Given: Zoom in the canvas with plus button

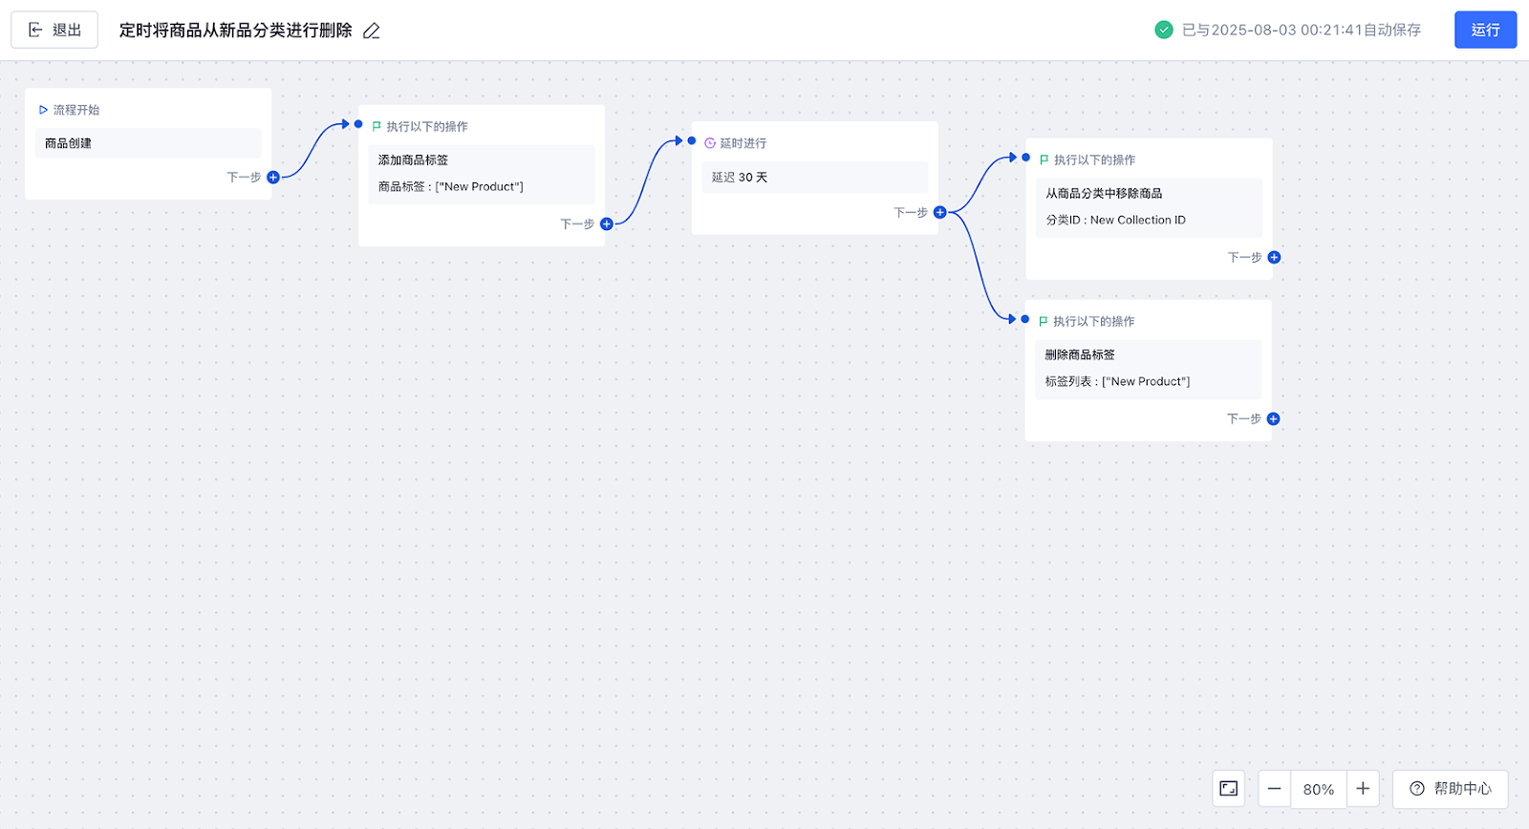Looking at the screenshot, I should 1363,789.
